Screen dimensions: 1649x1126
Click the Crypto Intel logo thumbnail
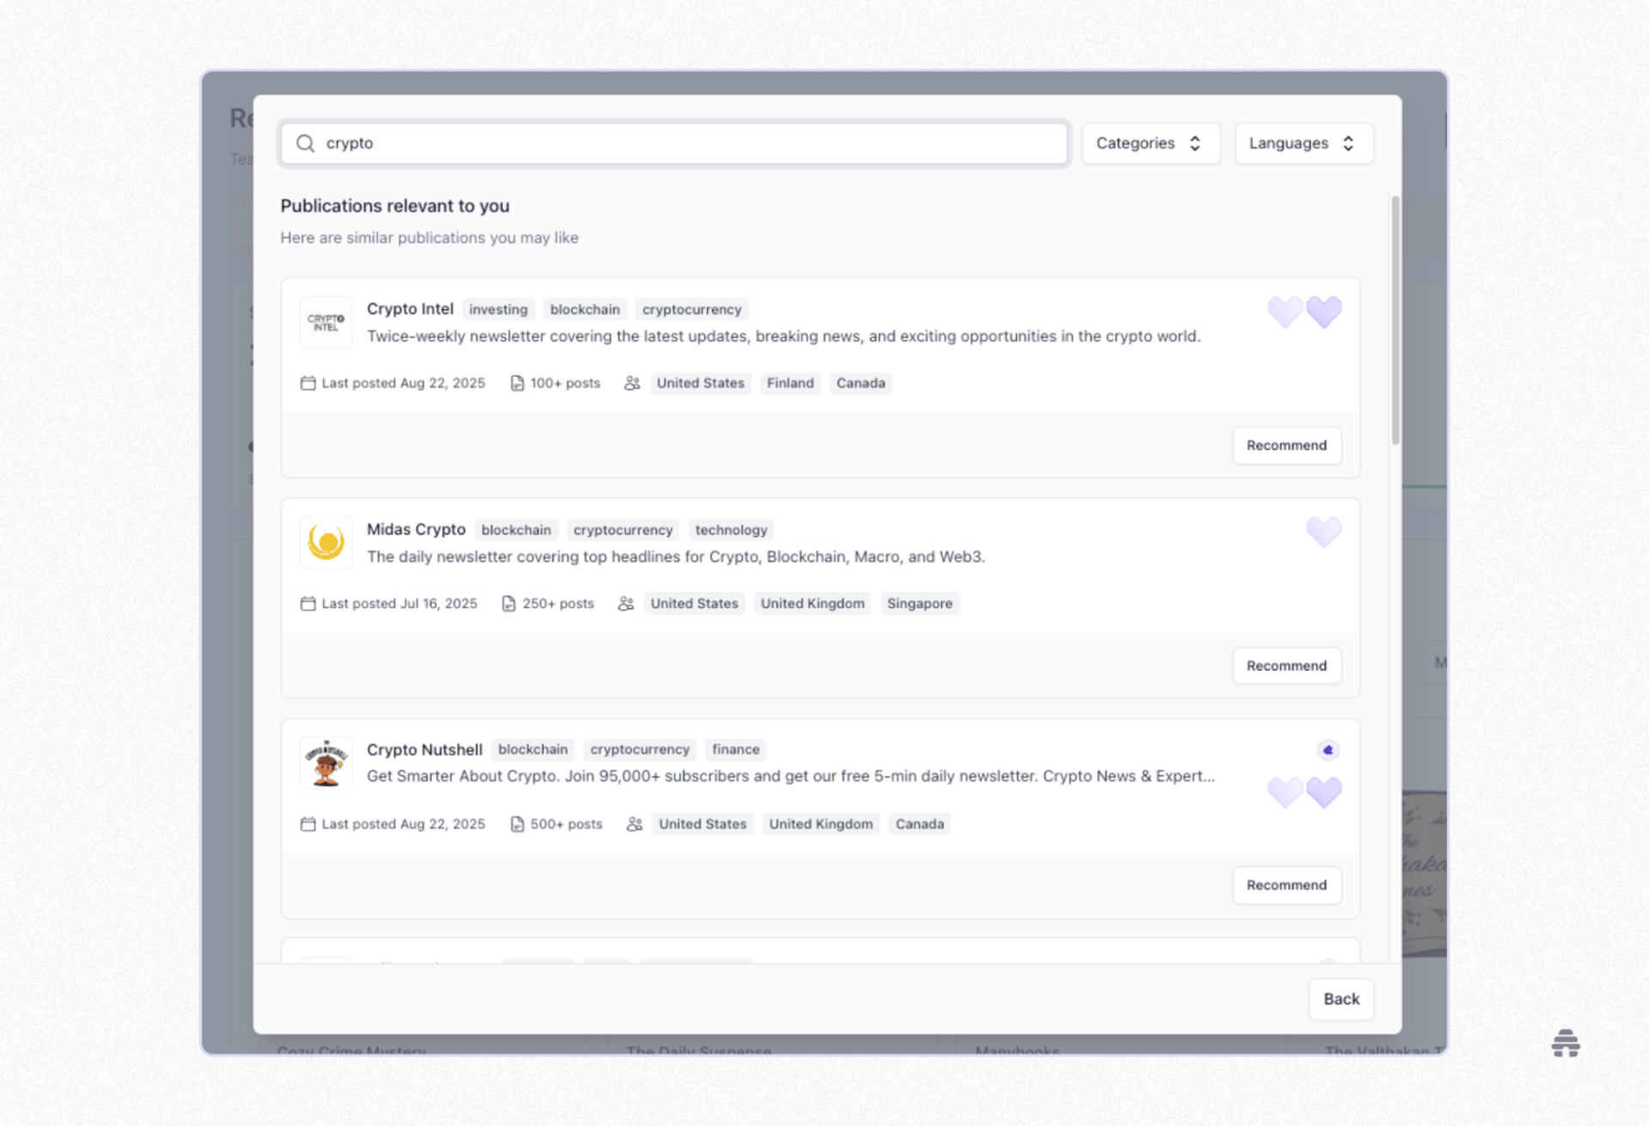click(x=326, y=323)
